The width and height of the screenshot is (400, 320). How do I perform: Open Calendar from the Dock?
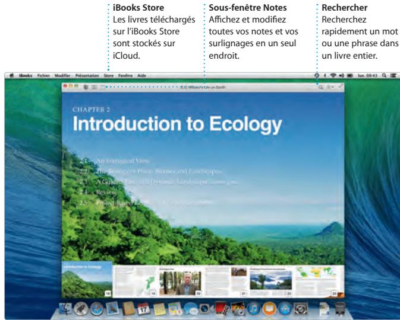tap(143, 309)
